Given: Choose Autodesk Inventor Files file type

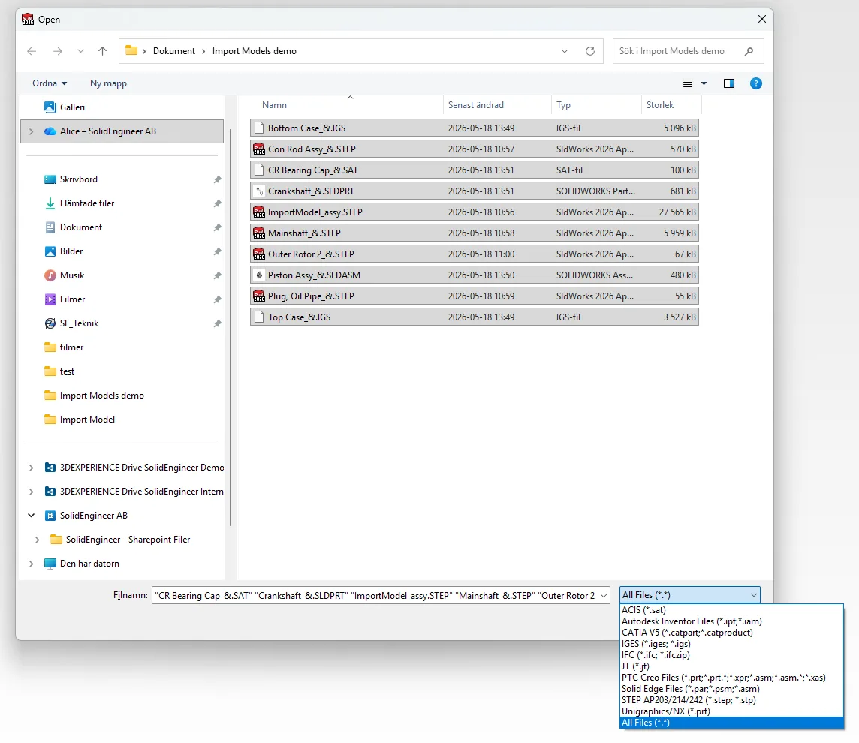Looking at the screenshot, I should click(731, 621).
